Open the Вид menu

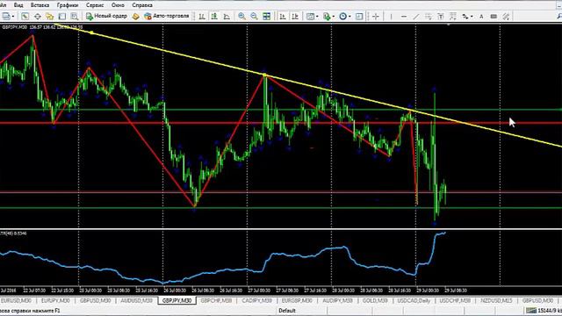pos(18,5)
